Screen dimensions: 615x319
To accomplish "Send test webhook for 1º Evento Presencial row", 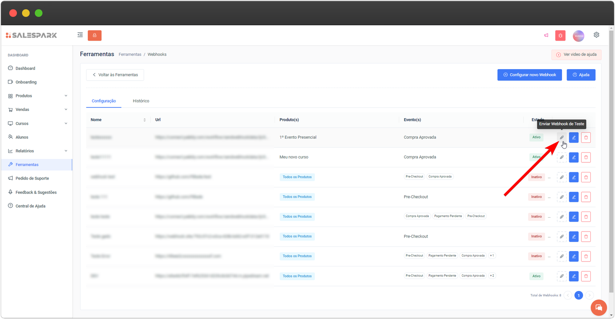I will coord(562,137).
